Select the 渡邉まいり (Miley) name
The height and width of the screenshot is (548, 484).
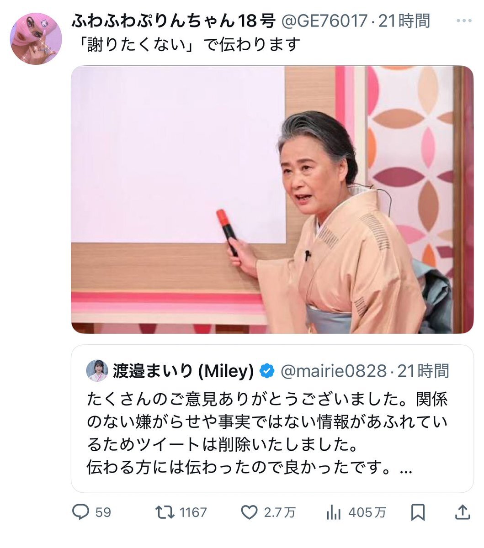pyautogui.click(x=183, y=371)
